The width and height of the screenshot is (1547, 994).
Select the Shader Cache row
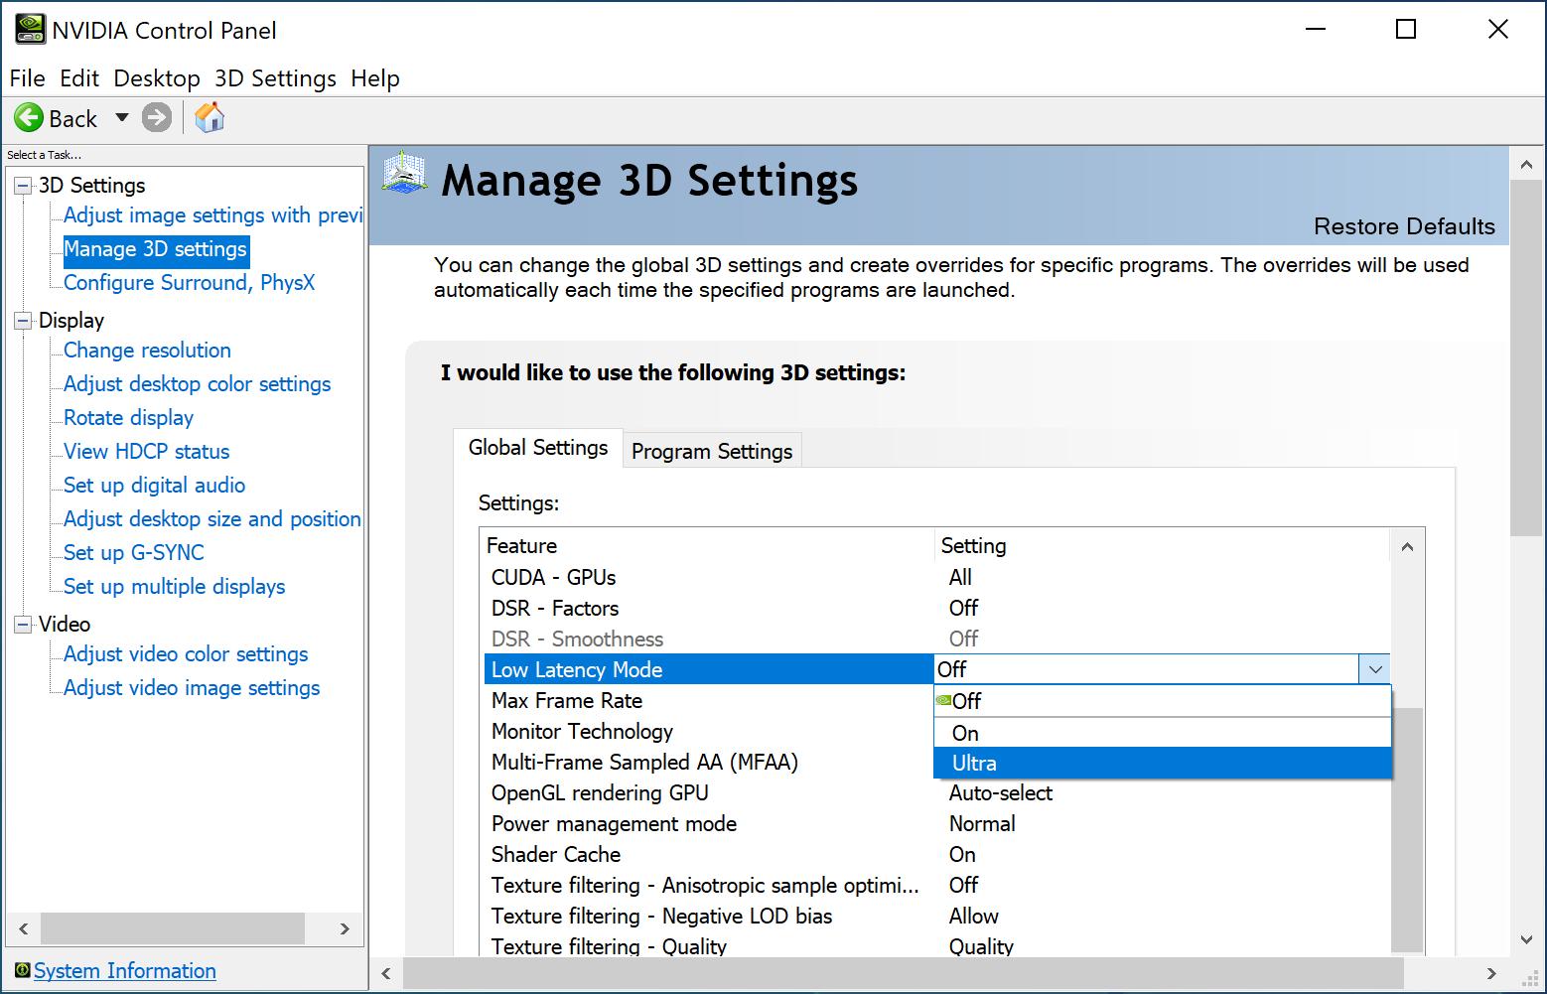tap(936, 855)
